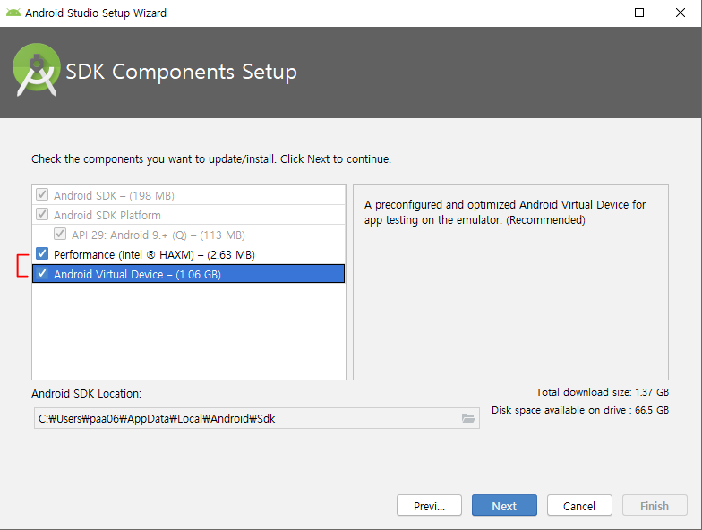This screenshot has width=702, height=530.
Task: Select the API 29: Android 9.+ (Q) row
Action: point(188,235)
